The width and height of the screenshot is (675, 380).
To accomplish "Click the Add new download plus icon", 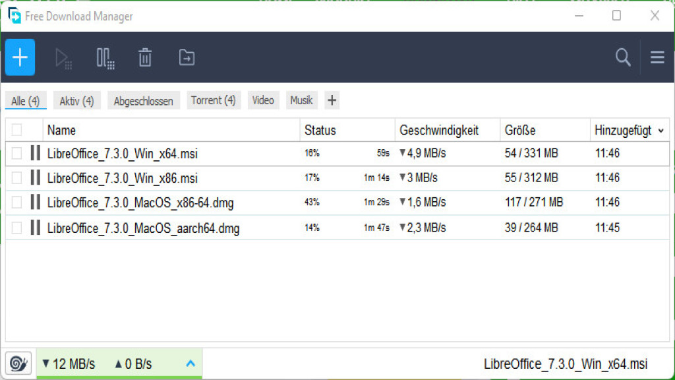I will point(20,57).
